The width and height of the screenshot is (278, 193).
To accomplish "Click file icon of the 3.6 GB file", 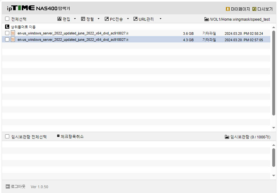I will [13, 33].
